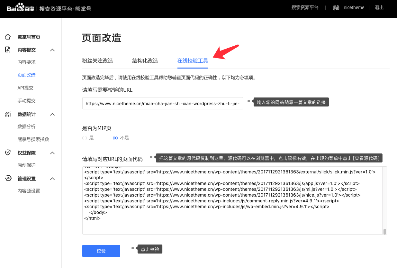Click the instruction text starting 页面改造完毕后
The width and height of the screenshot is (397, 268).
(169, 78)
